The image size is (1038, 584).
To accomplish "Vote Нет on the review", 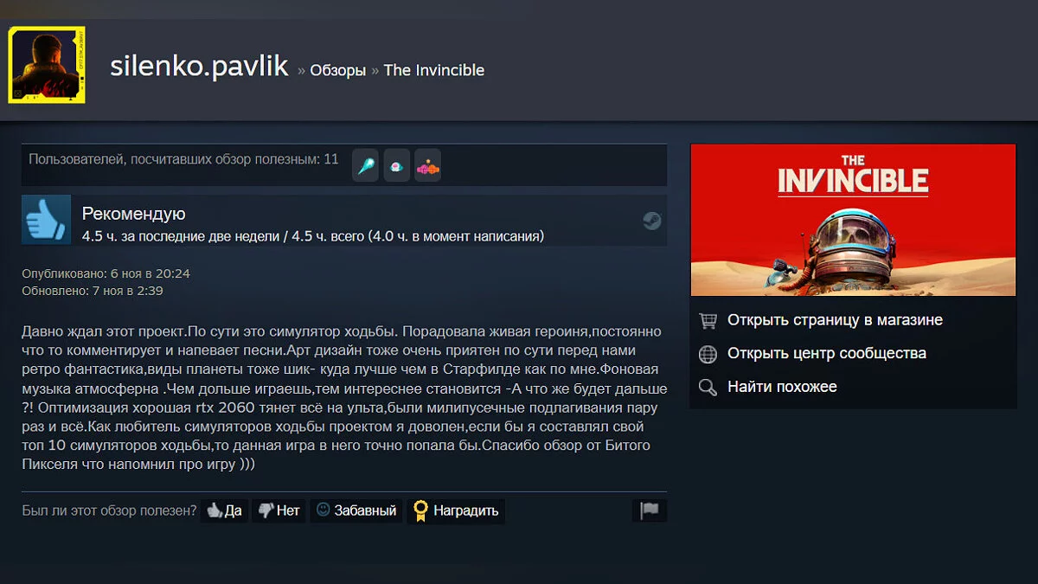I will [x=279, y=510].
